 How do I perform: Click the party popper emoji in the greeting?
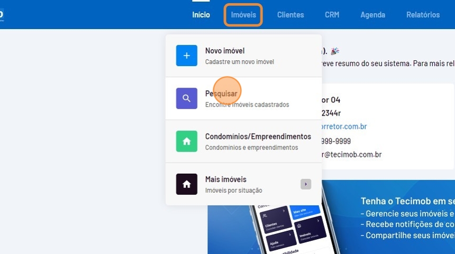[334, 51]
